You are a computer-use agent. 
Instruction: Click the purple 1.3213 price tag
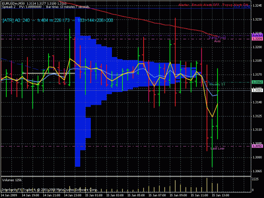tap(257, 35)
